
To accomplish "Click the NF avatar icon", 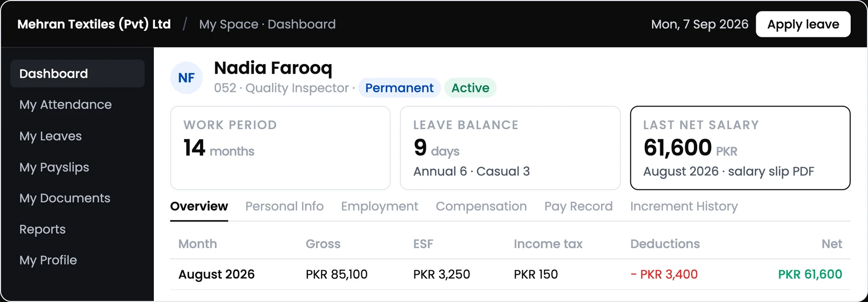I will tap(186, 78).
